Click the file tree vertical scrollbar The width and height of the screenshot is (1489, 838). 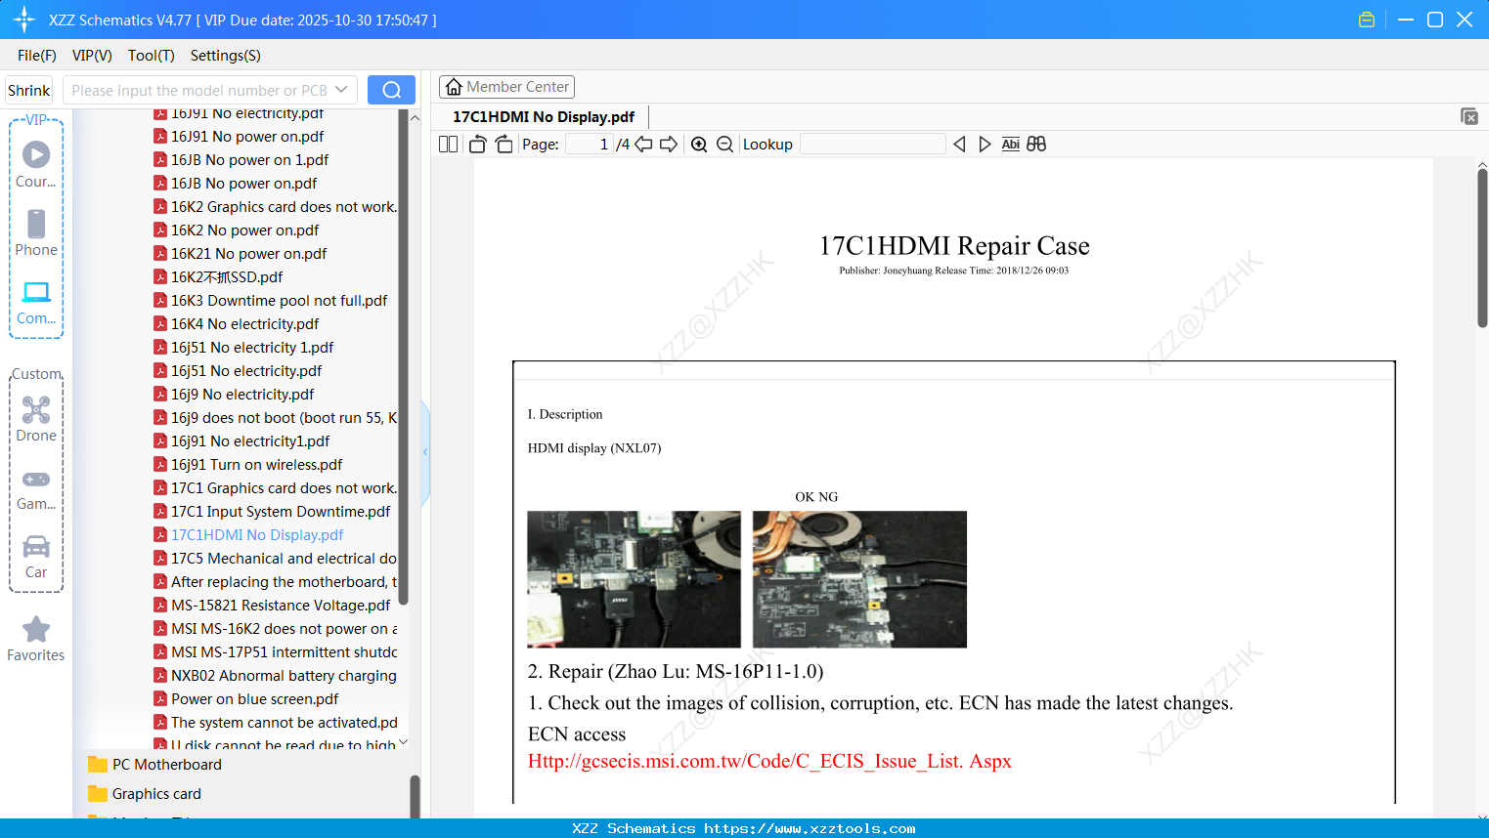(404, 357)
